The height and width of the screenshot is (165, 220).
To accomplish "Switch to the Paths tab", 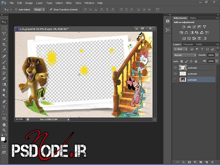I will point(199,44).
